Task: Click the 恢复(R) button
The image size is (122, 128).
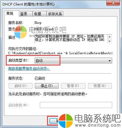Action: (100, 86)
